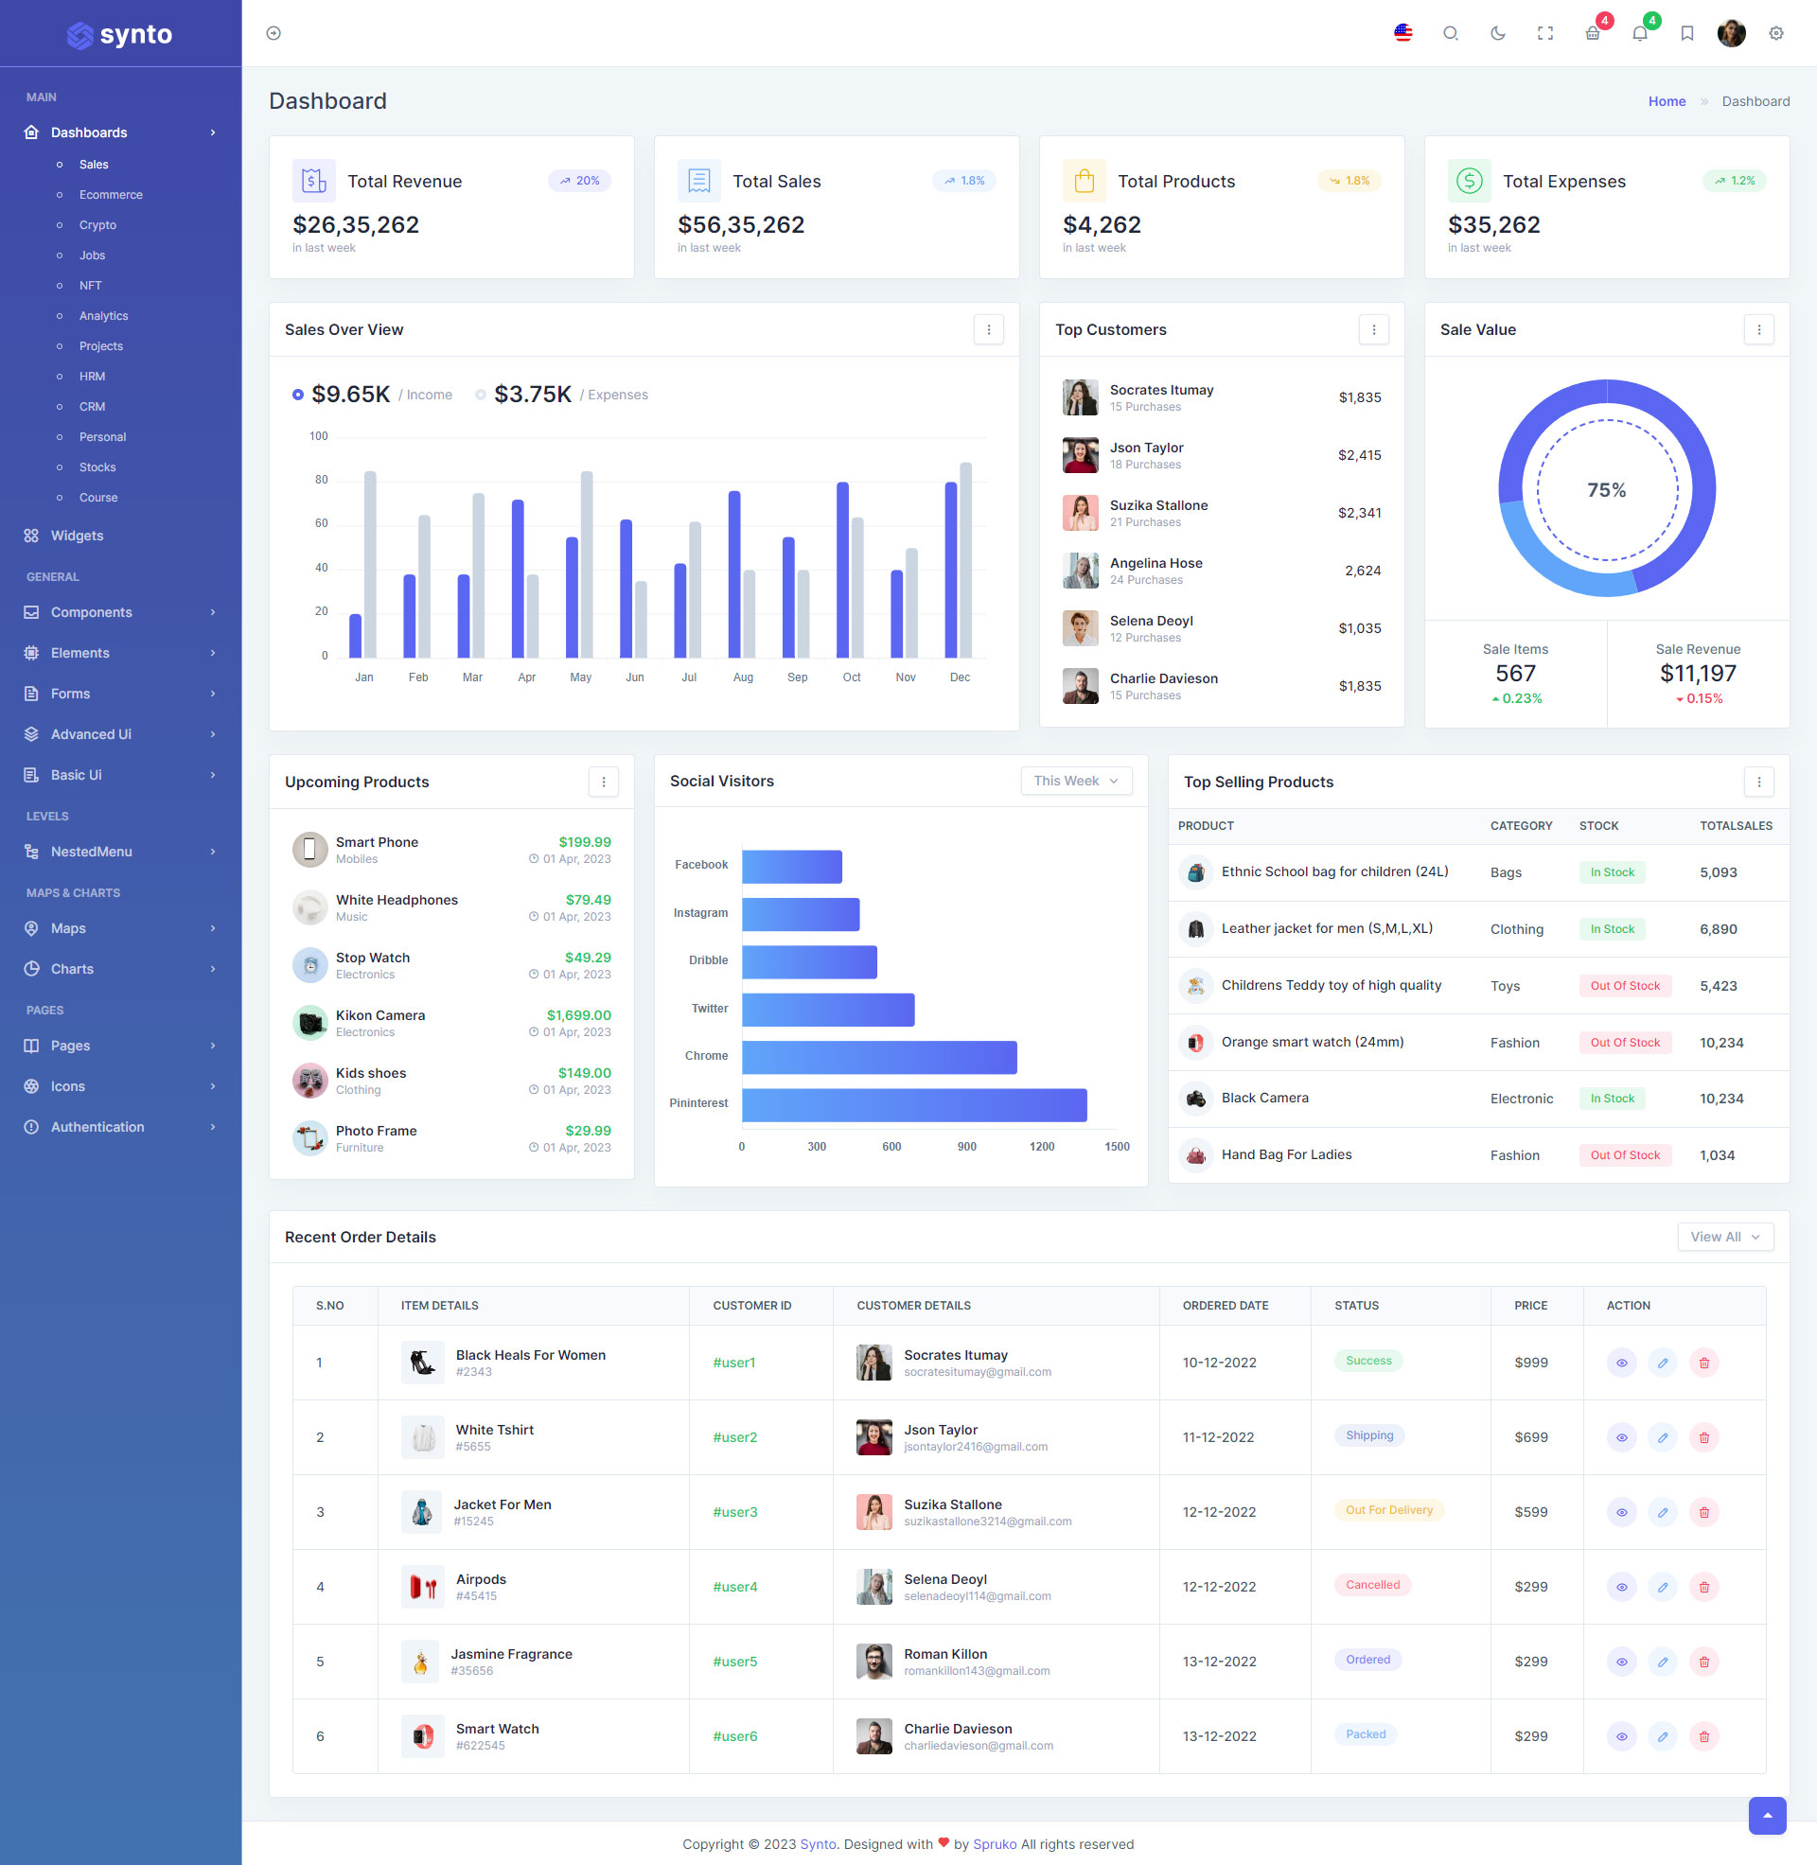
Task: Edit the White Tshirt order
Action: click(x=1663, y=1437)
